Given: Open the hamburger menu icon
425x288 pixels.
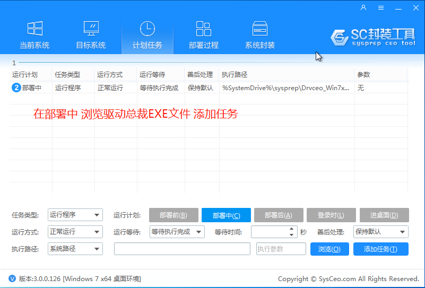Looking at the screenshot, I should point(381,8).
